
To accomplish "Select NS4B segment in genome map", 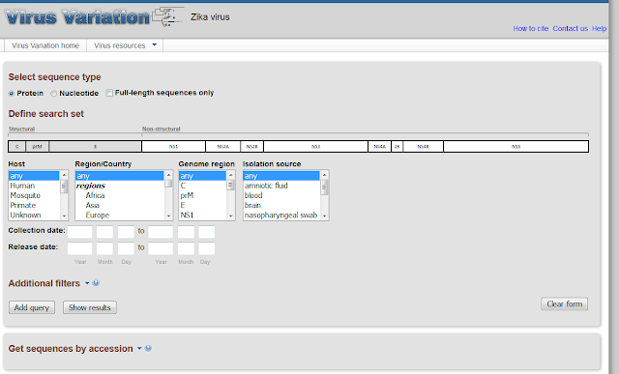I will coord(424,146).
